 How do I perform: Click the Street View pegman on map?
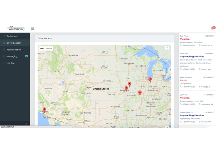[x=167, y=127]
